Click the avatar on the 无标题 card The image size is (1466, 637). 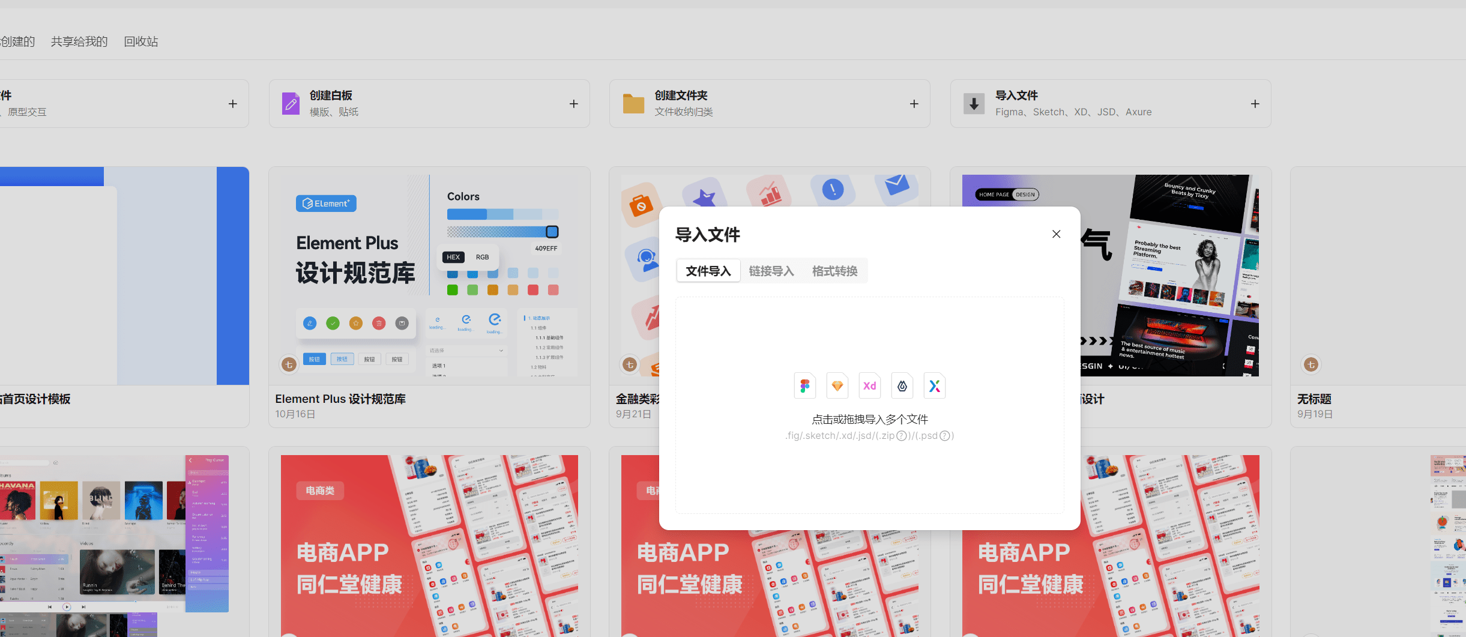click(x=1311, y=364)
